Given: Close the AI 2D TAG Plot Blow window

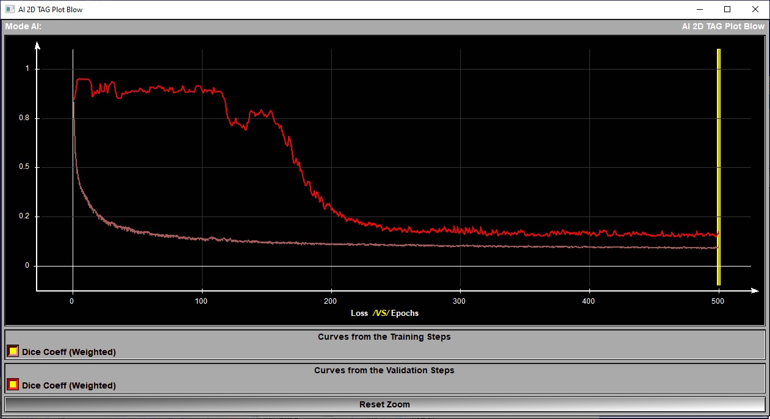Looking at the screenshot, I should [755, 9].
